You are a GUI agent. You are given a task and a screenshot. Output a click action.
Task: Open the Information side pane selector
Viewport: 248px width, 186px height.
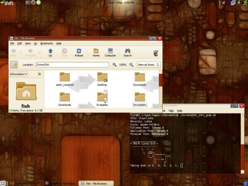click(x=19, y=74)
